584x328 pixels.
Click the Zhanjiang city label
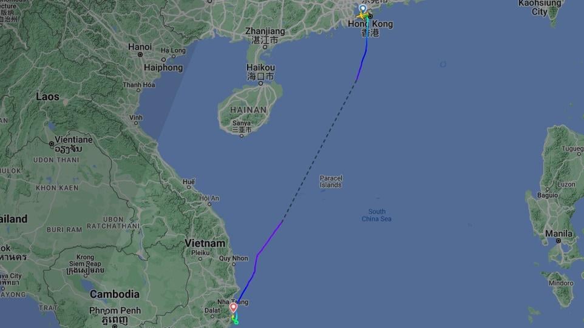click(x=265, y=32)
